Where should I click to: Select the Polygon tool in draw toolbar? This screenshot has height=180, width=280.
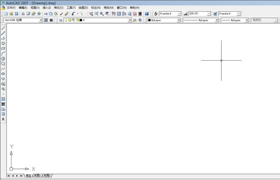(3, 43)
